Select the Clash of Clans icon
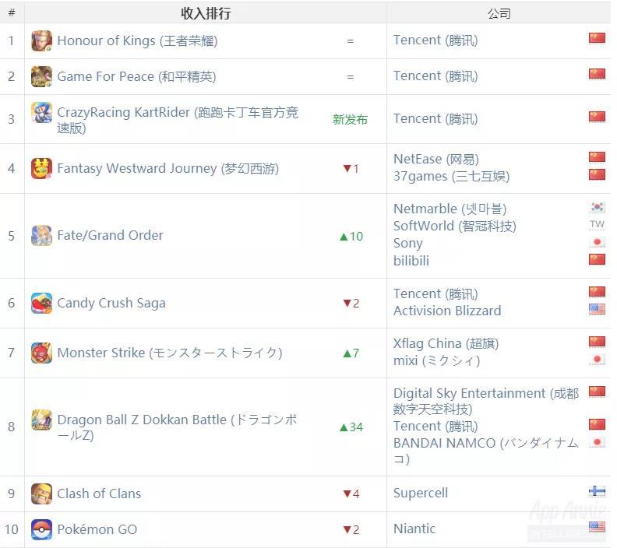 coord(42,494)
